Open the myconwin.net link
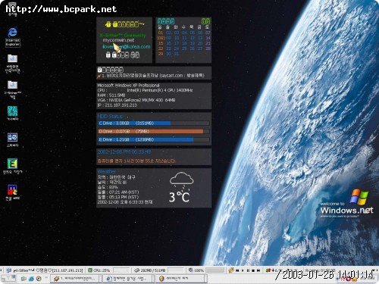Screen dimensions: 379x284 point(118,40)
